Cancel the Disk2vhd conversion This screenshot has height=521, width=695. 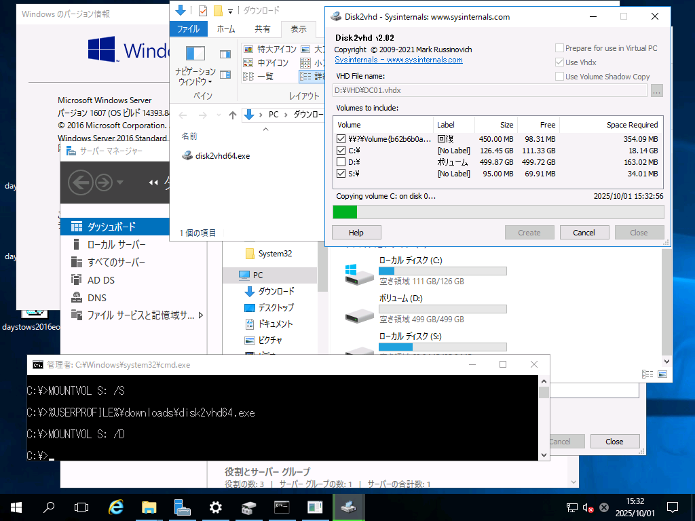point(584,232)
